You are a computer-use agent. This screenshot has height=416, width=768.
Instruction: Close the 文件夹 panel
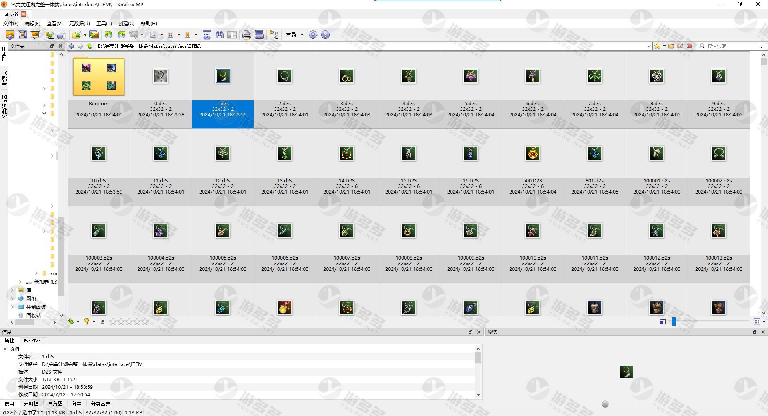point(60,46)
